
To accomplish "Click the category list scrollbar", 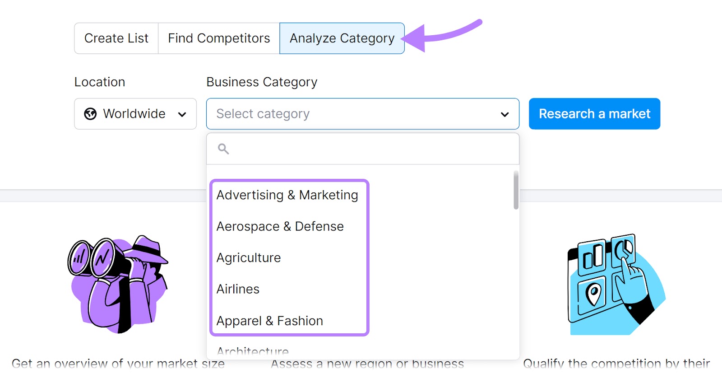I will coord(515,190).
